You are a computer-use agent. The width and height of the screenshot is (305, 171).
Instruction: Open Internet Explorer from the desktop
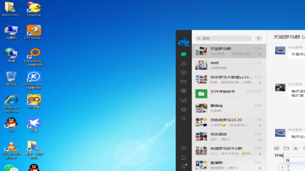pos(11,103)
